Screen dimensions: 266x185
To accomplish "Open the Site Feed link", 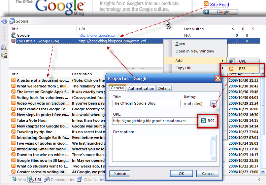I will pos(219,5).
